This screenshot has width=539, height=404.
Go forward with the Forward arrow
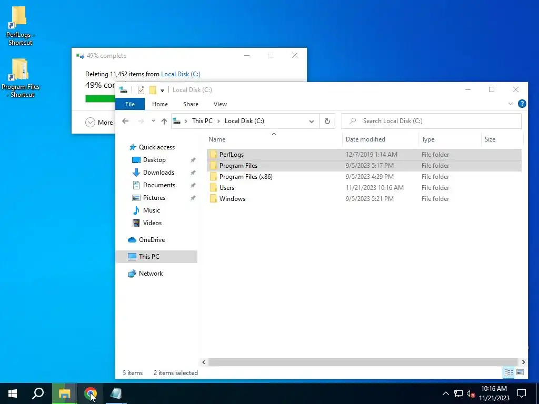point(141,121)
